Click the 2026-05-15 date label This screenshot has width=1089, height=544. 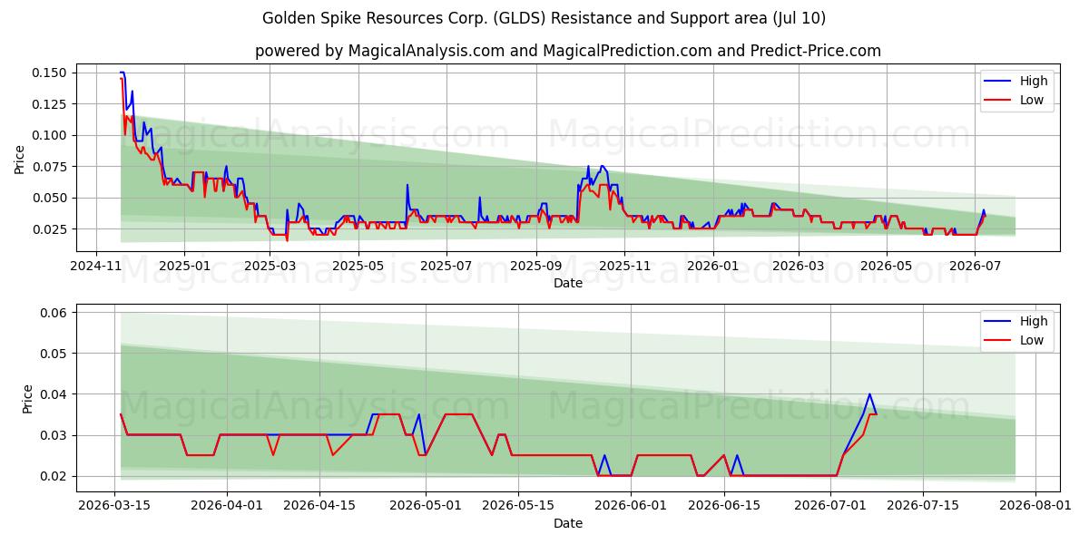coord(518,506)
